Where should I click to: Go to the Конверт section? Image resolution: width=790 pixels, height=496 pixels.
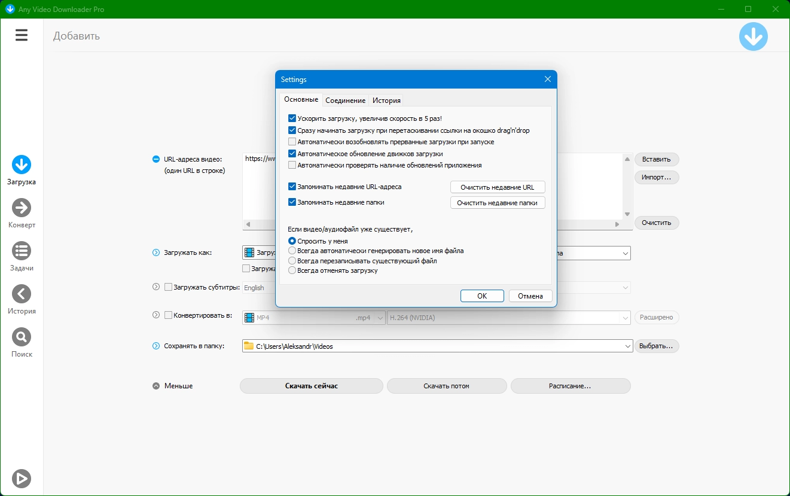click(22, 214)
